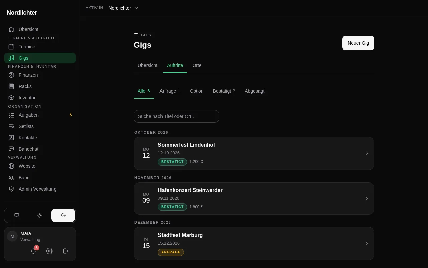Show Option status gigs
Screen dimensions: 428x268
[197, 91]
